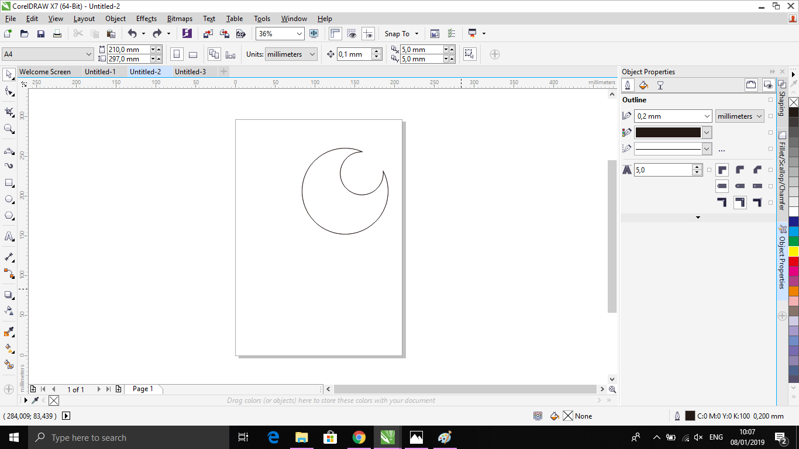
Task: Pick the yellow swatch in color palette
Action: click(x=794, y=251)
